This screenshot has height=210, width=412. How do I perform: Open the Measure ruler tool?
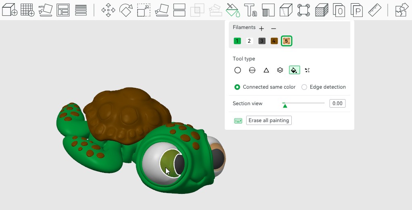(375, 10)
